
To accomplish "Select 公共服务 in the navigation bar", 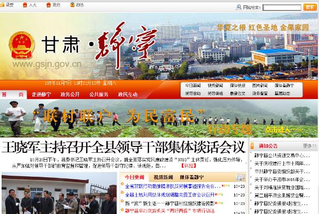I will coord(98,94).
